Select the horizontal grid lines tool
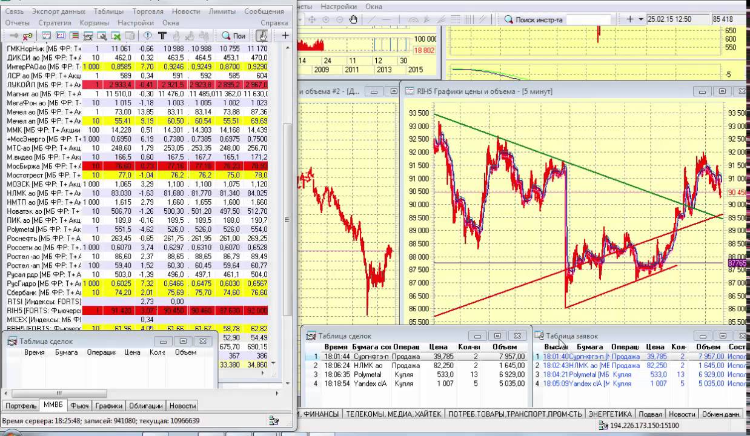The height and width of the screenshot is (436, 750). point(455,19)
